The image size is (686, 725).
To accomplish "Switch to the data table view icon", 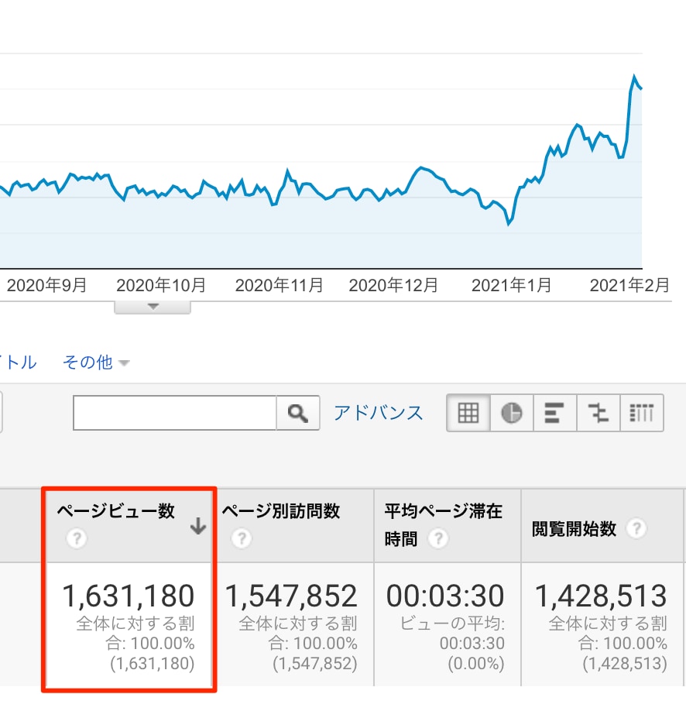I will coord(468,413).
